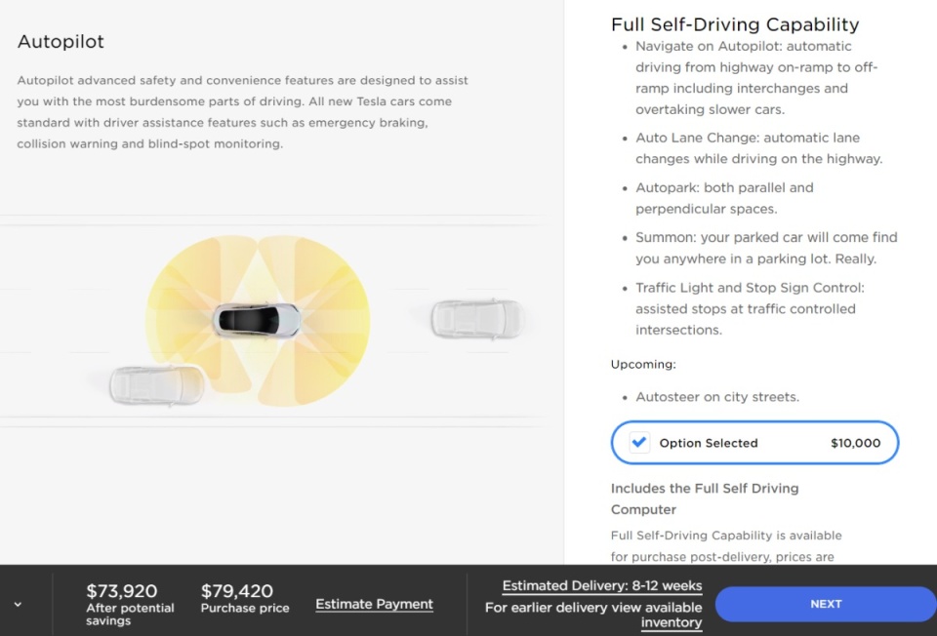Select the Navigate on Autopilot bullet text
Image resolution: width=937 pixels, height=636 pixels.
coord(756,78)
